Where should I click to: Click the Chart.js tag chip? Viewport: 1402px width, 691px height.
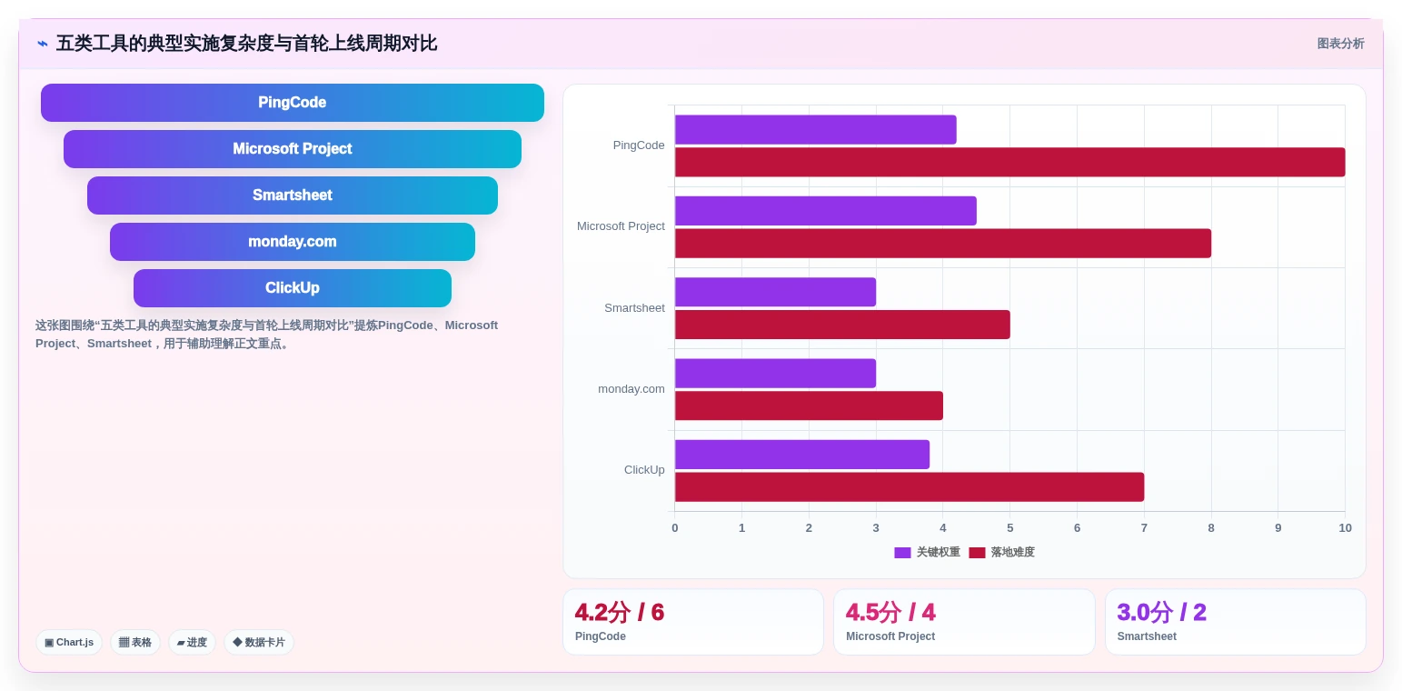69,642
